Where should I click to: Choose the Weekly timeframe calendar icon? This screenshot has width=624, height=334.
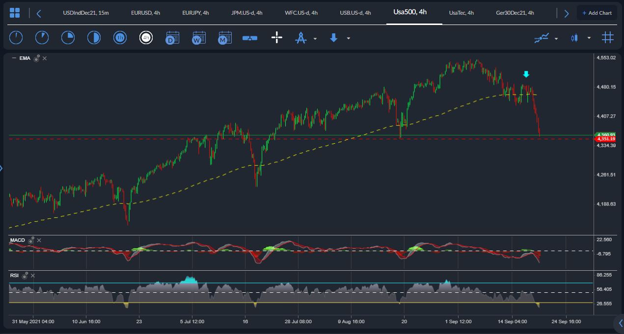coord(199,38)
